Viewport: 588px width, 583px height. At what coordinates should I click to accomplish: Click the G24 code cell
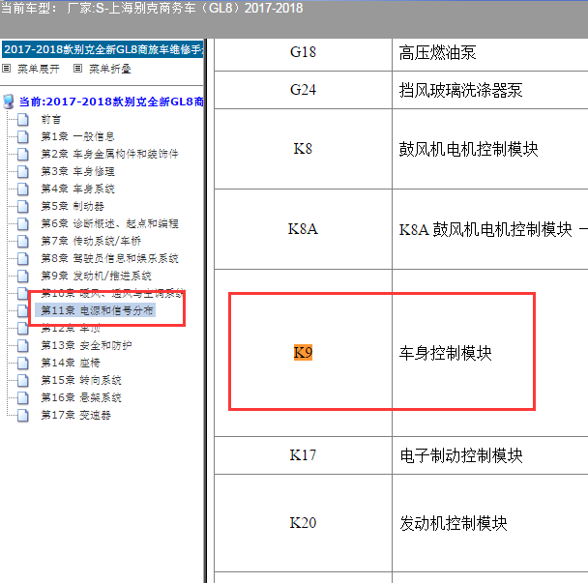(x=303, y=90)
